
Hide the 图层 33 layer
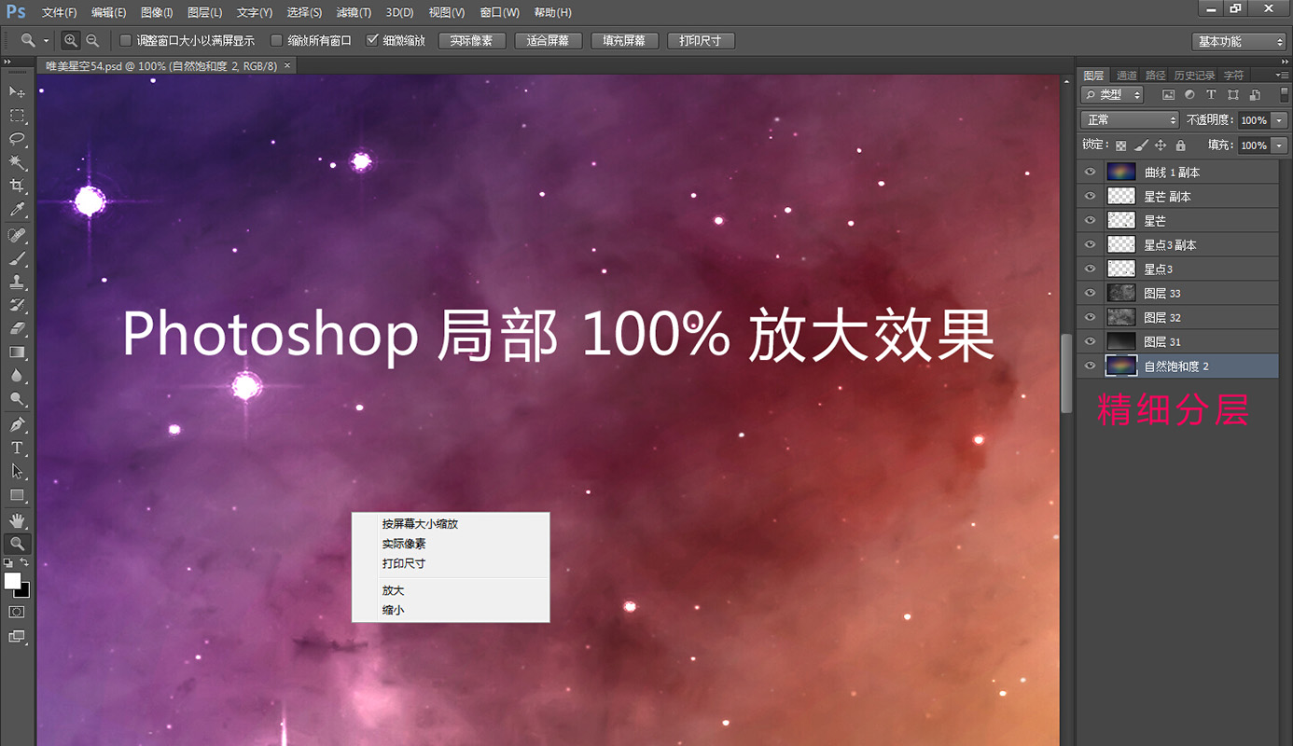point(1090,293)
